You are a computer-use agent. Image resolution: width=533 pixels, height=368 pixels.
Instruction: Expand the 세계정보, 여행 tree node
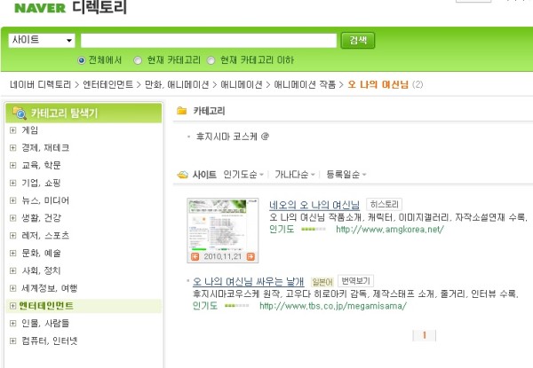coord(13,288)
